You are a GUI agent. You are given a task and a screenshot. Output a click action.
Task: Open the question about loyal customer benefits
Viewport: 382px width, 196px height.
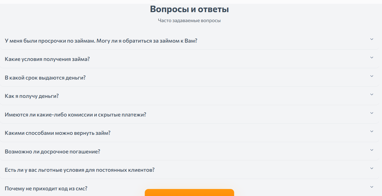coord(80,170)
